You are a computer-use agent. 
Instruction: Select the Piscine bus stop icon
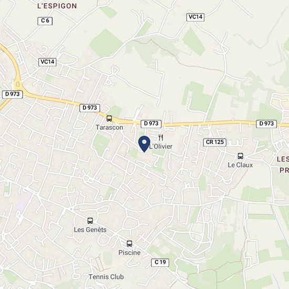(x=129, y=243)
